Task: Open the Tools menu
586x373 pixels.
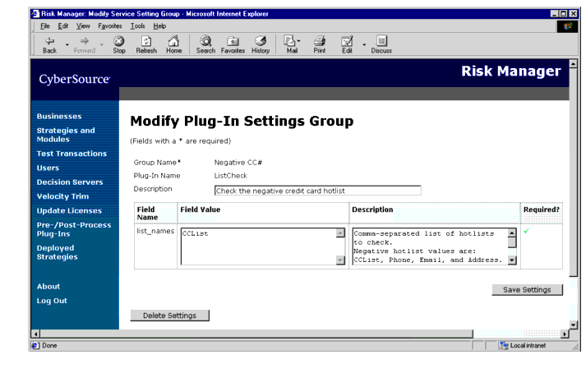Action: pyautogui.click(x=137, y=26)
